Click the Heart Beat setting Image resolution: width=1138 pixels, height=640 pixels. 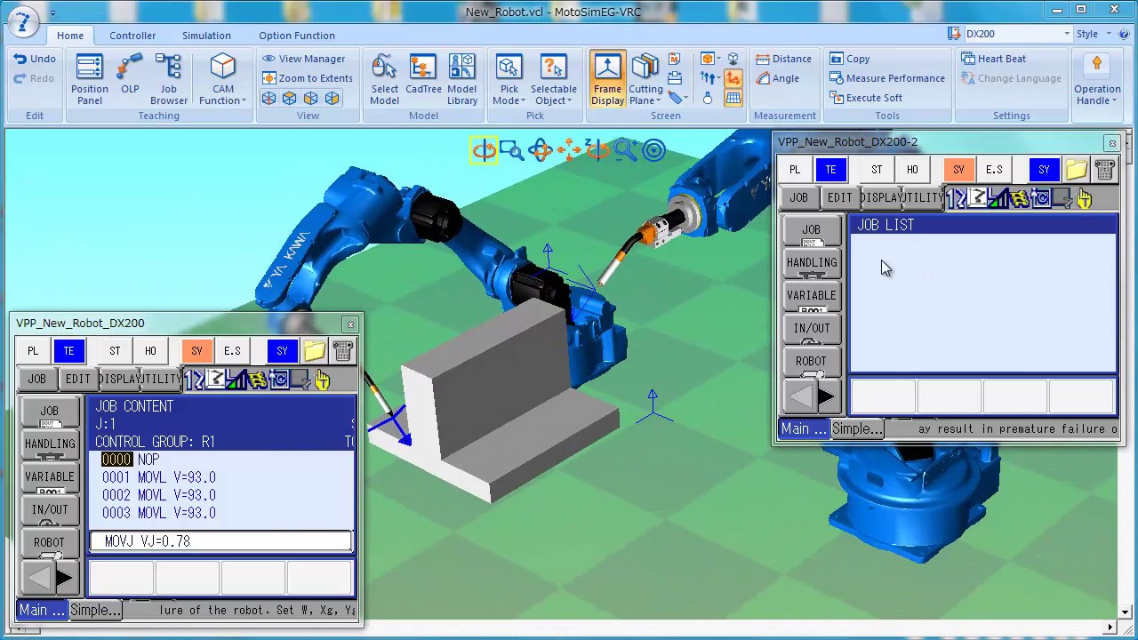point(993,59)
